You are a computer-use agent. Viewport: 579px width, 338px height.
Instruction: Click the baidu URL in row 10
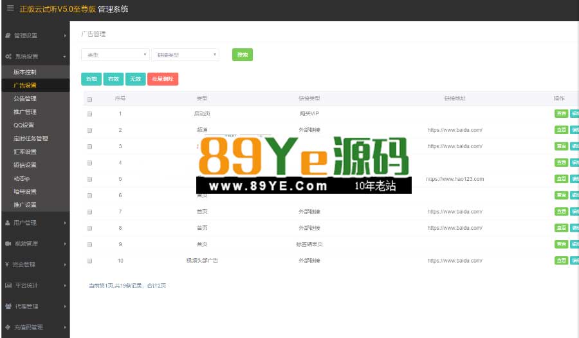click(x=455, y=261)
